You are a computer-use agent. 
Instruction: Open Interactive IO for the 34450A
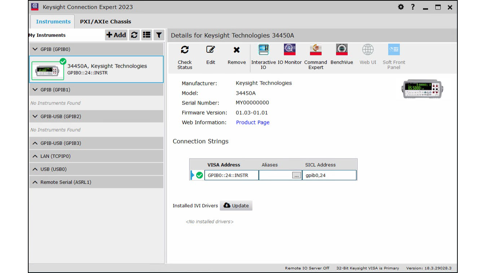tap(263, 55)
